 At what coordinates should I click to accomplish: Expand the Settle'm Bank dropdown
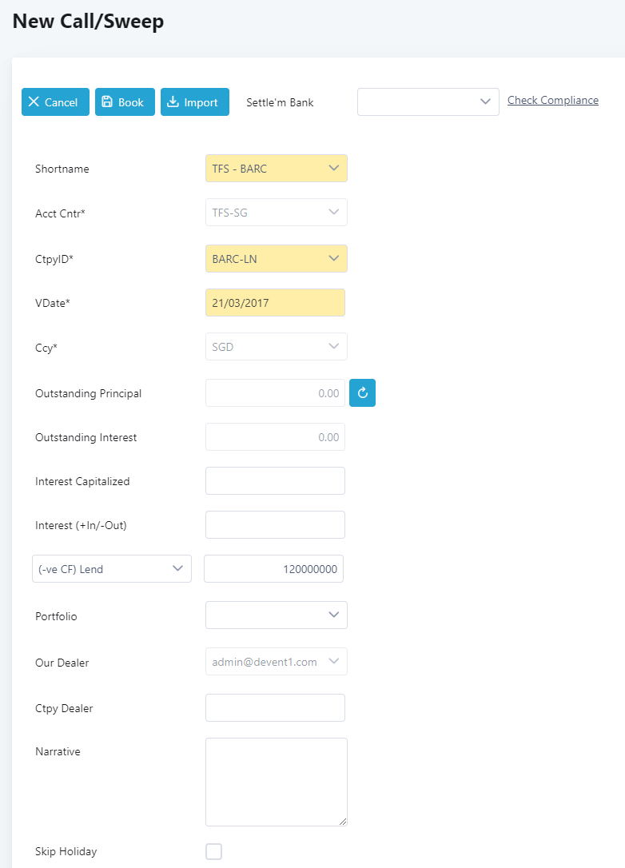428,102
